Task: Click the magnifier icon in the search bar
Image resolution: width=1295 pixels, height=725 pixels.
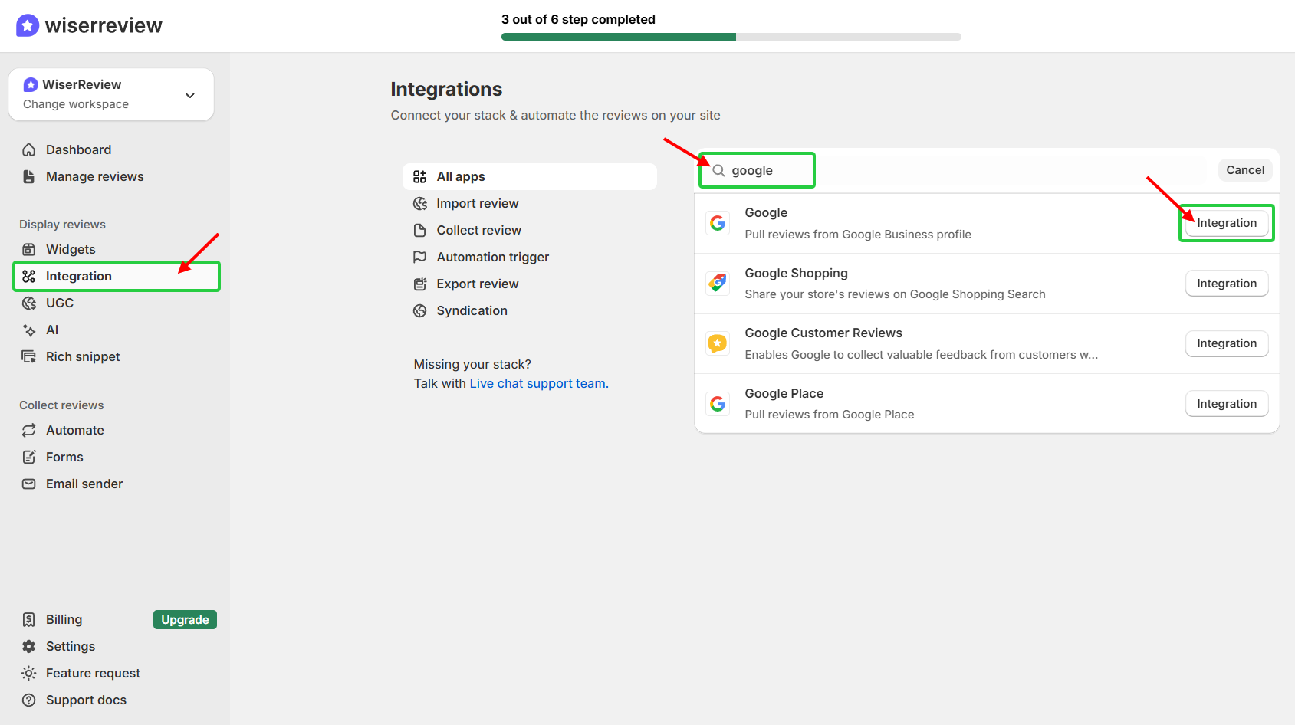Action: pyautogui.click(x=718, y=170)
